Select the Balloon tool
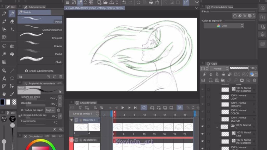Image resolution: width=267 pixels, height=150 pixels. click(12, 78)
